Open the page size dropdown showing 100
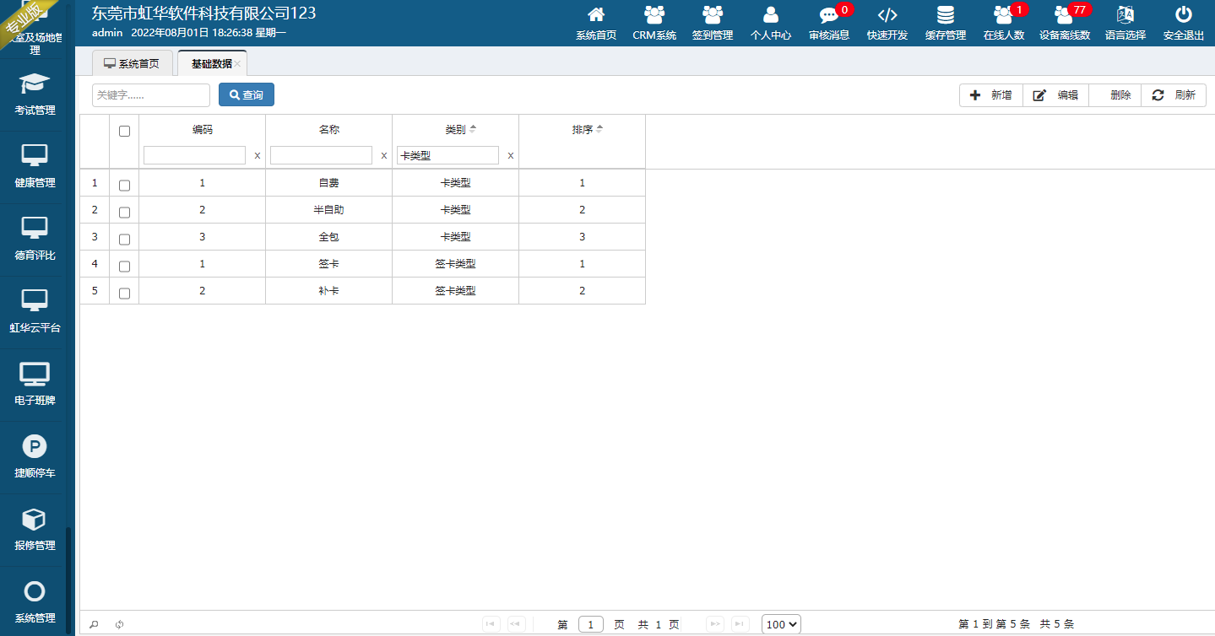The width and height of the screenshot is (1215, 636). (780, 624)
